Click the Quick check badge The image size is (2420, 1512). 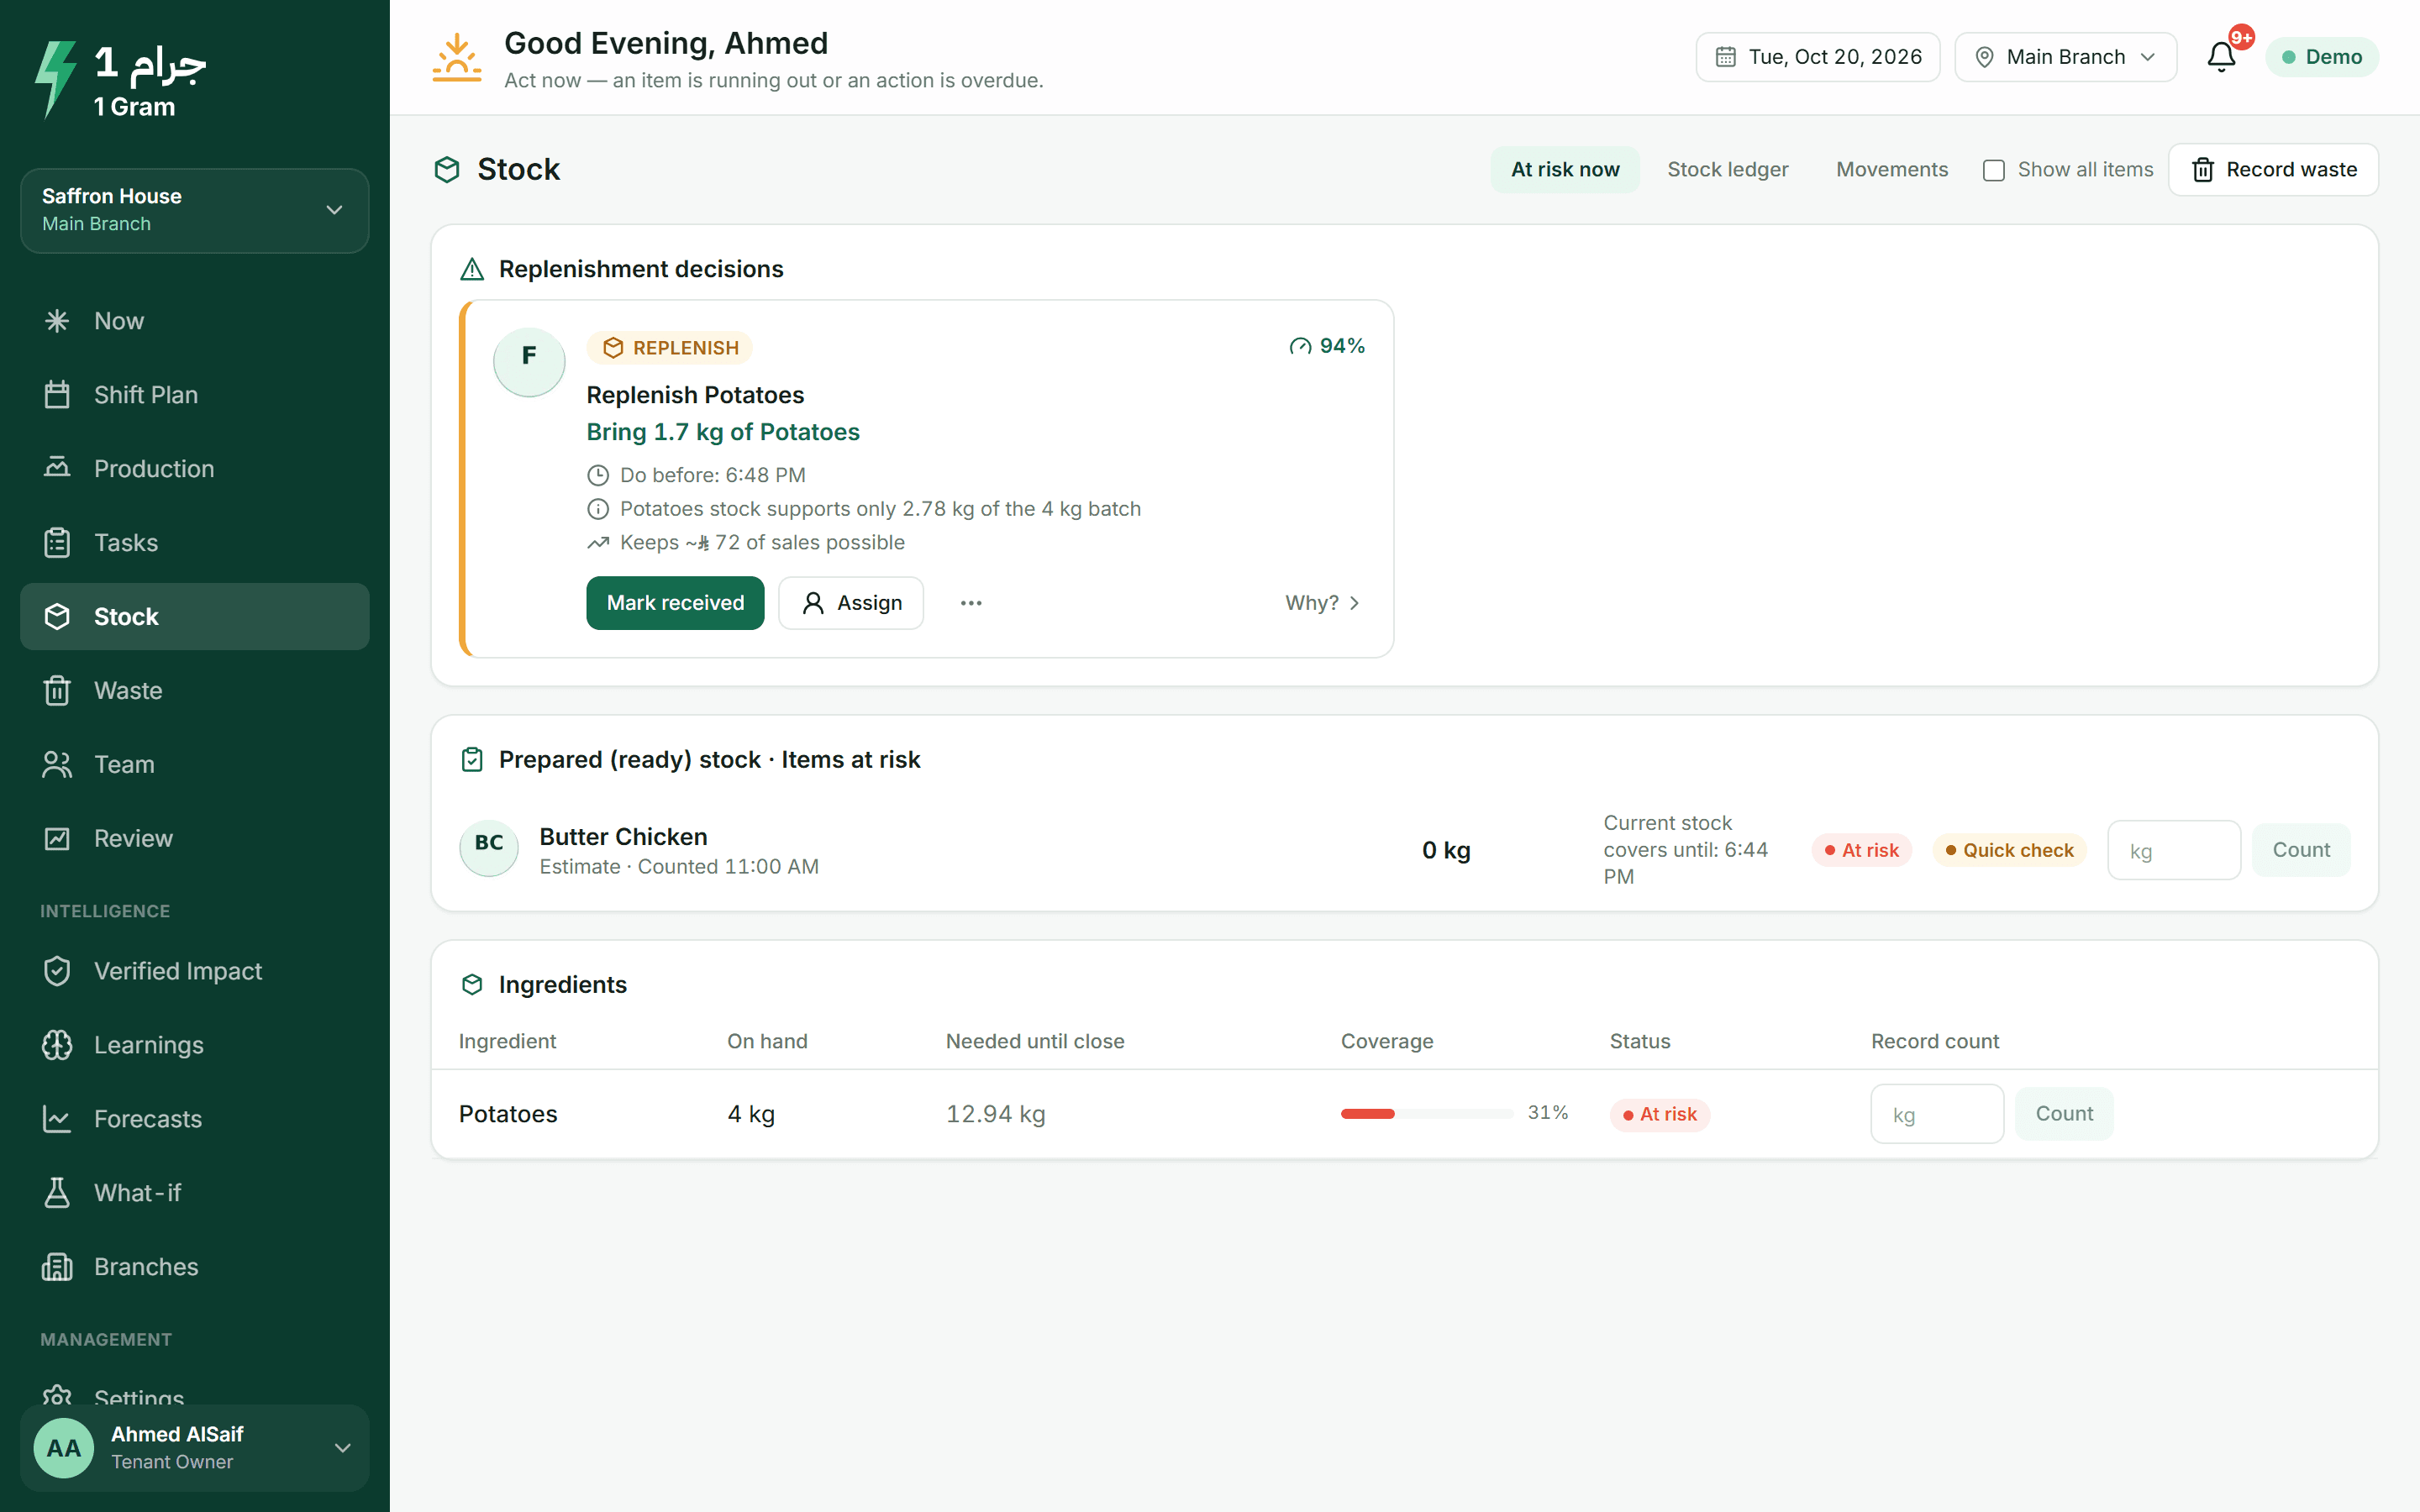point(2009,850)
